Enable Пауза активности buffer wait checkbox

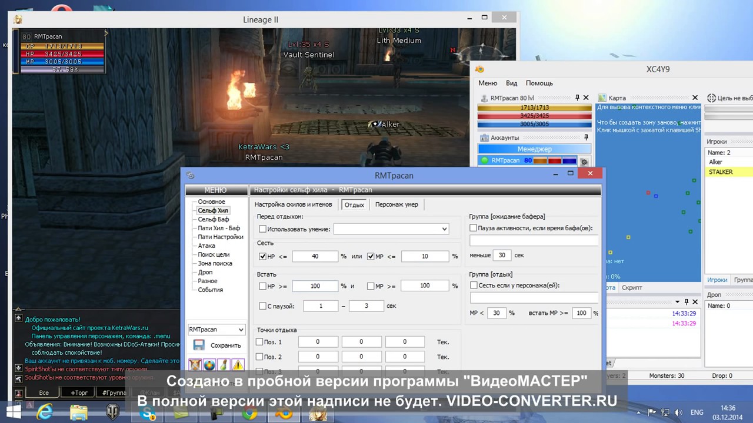click(x=474, y=228)
